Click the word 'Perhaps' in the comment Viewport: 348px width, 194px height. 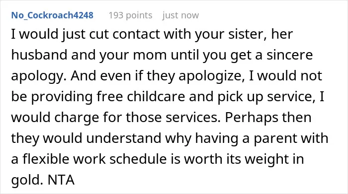coord(252,118)
